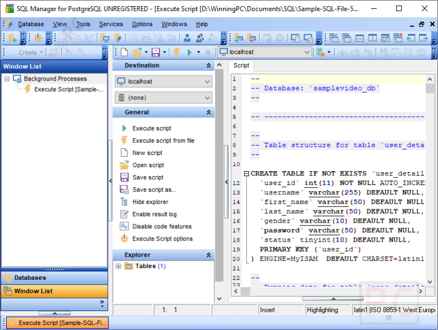Screen dimensions: 438x330
Task: Open dropdown arrow next to save icon
Action: coord(165,52)
